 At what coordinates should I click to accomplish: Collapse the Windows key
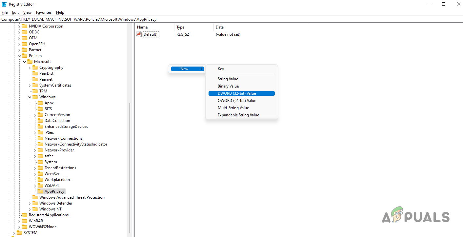(x=30, y=97)
